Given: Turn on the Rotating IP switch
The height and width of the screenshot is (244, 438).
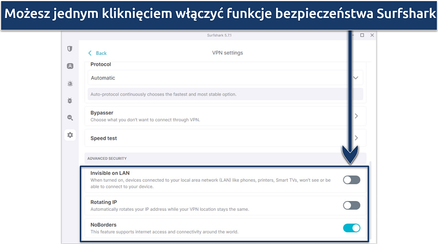Looking at the screenshot, I should pos(351,205).
